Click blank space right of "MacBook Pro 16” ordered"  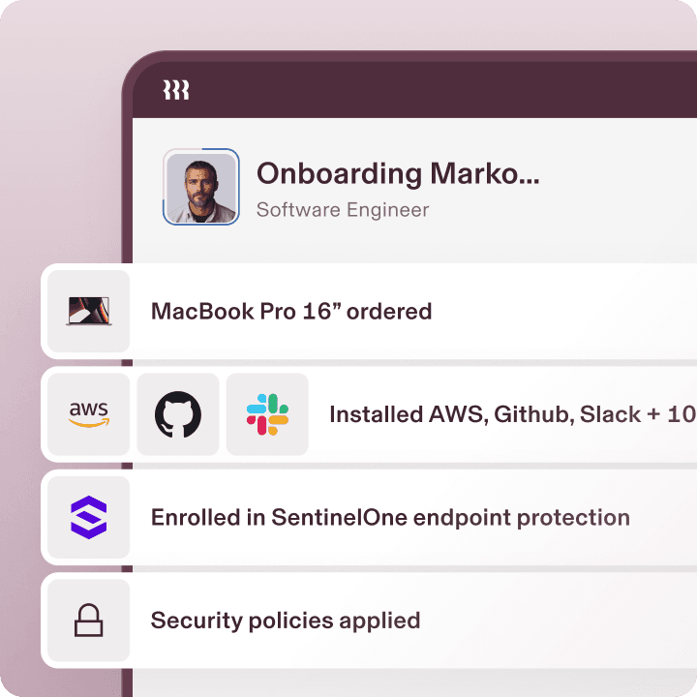[x=571, y=312]
